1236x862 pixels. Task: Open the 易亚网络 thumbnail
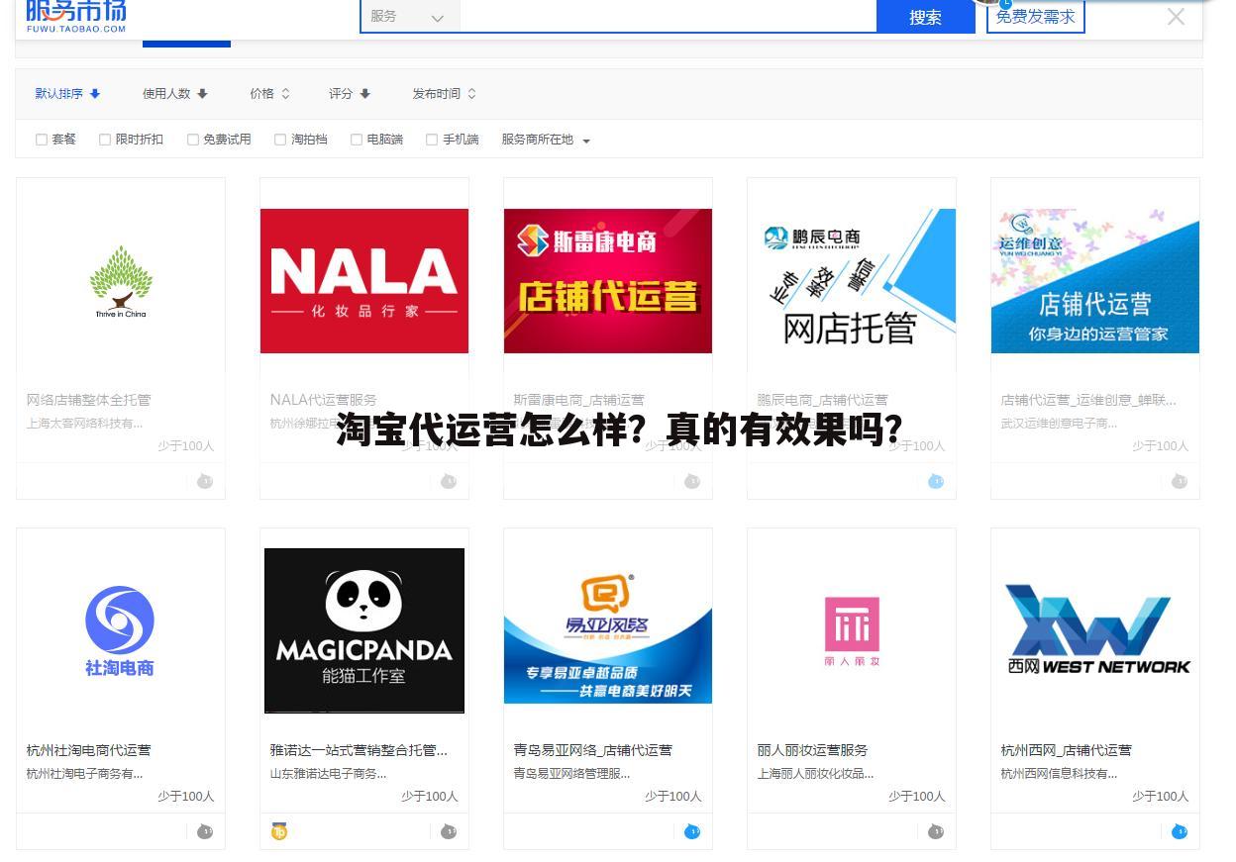click(608, 631)
